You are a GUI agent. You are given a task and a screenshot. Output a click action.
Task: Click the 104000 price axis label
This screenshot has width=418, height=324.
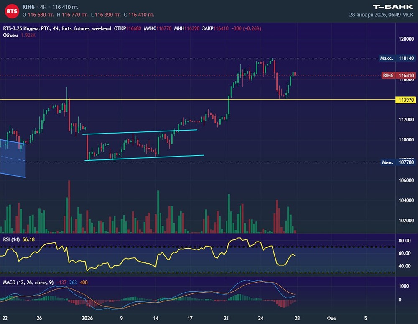click(406, 201)
